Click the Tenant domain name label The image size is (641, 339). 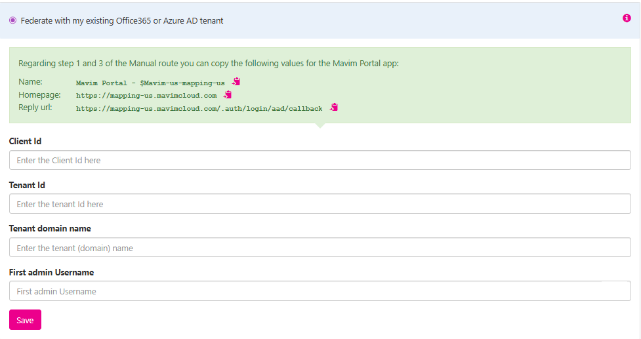(50, 229)
